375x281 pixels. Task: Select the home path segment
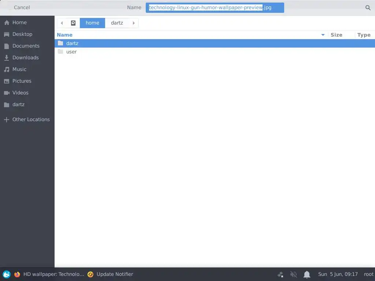click(92, 23)
